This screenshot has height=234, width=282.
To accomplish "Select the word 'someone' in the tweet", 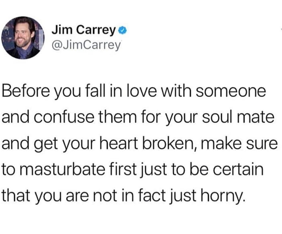I will tap(231, 91).
